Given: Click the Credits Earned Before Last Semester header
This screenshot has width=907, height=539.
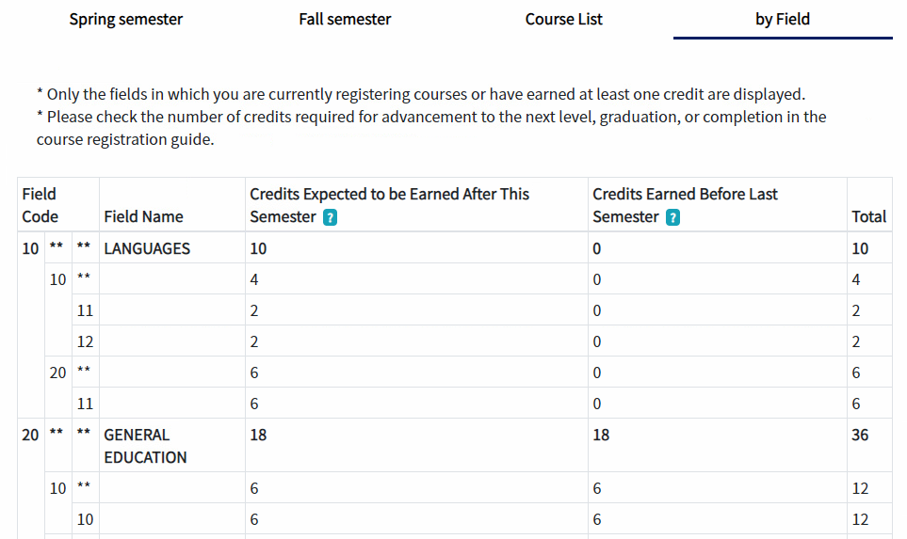Looking at the screenshot, I should tap(685, 205).
